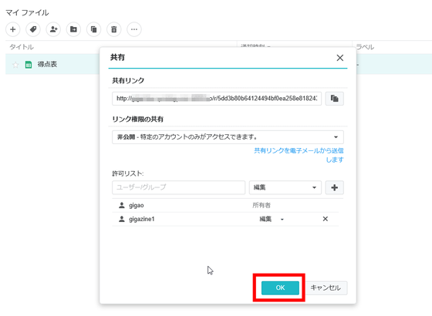Click the share add-person toolbar icon
This screenshot has height=316, width=432.
[x=53, y=29]
